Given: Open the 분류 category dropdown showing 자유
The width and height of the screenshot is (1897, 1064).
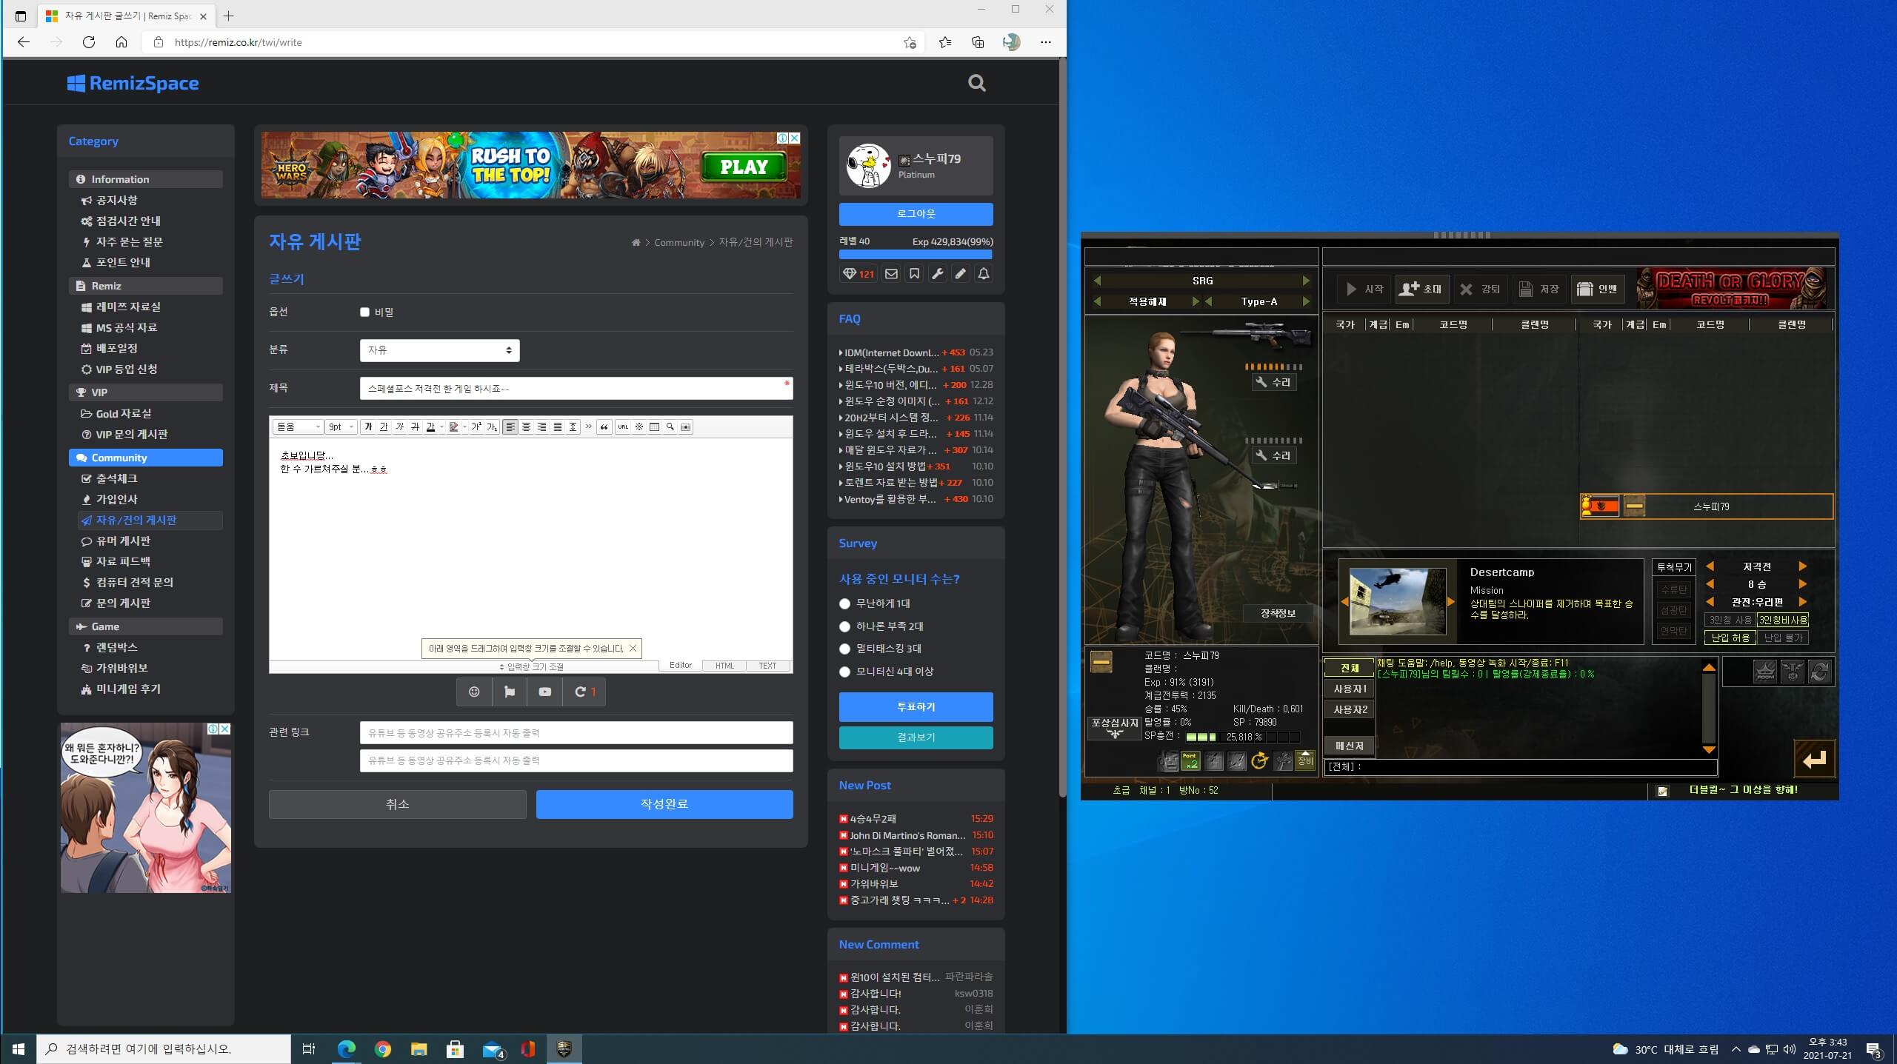Looking at the screenshot, I should point(439,350).
